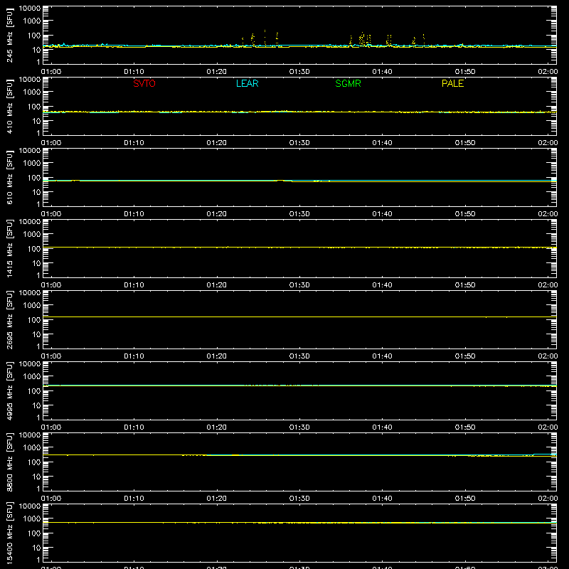This screenshot has height=569, width=569.
Task: Click the '410 MHz [SFU]' axis title
Action: click(x=10, y=107)
